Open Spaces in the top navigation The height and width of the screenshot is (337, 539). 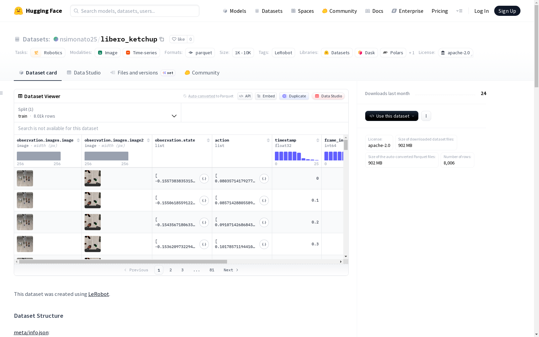click(x=303, y=11)
